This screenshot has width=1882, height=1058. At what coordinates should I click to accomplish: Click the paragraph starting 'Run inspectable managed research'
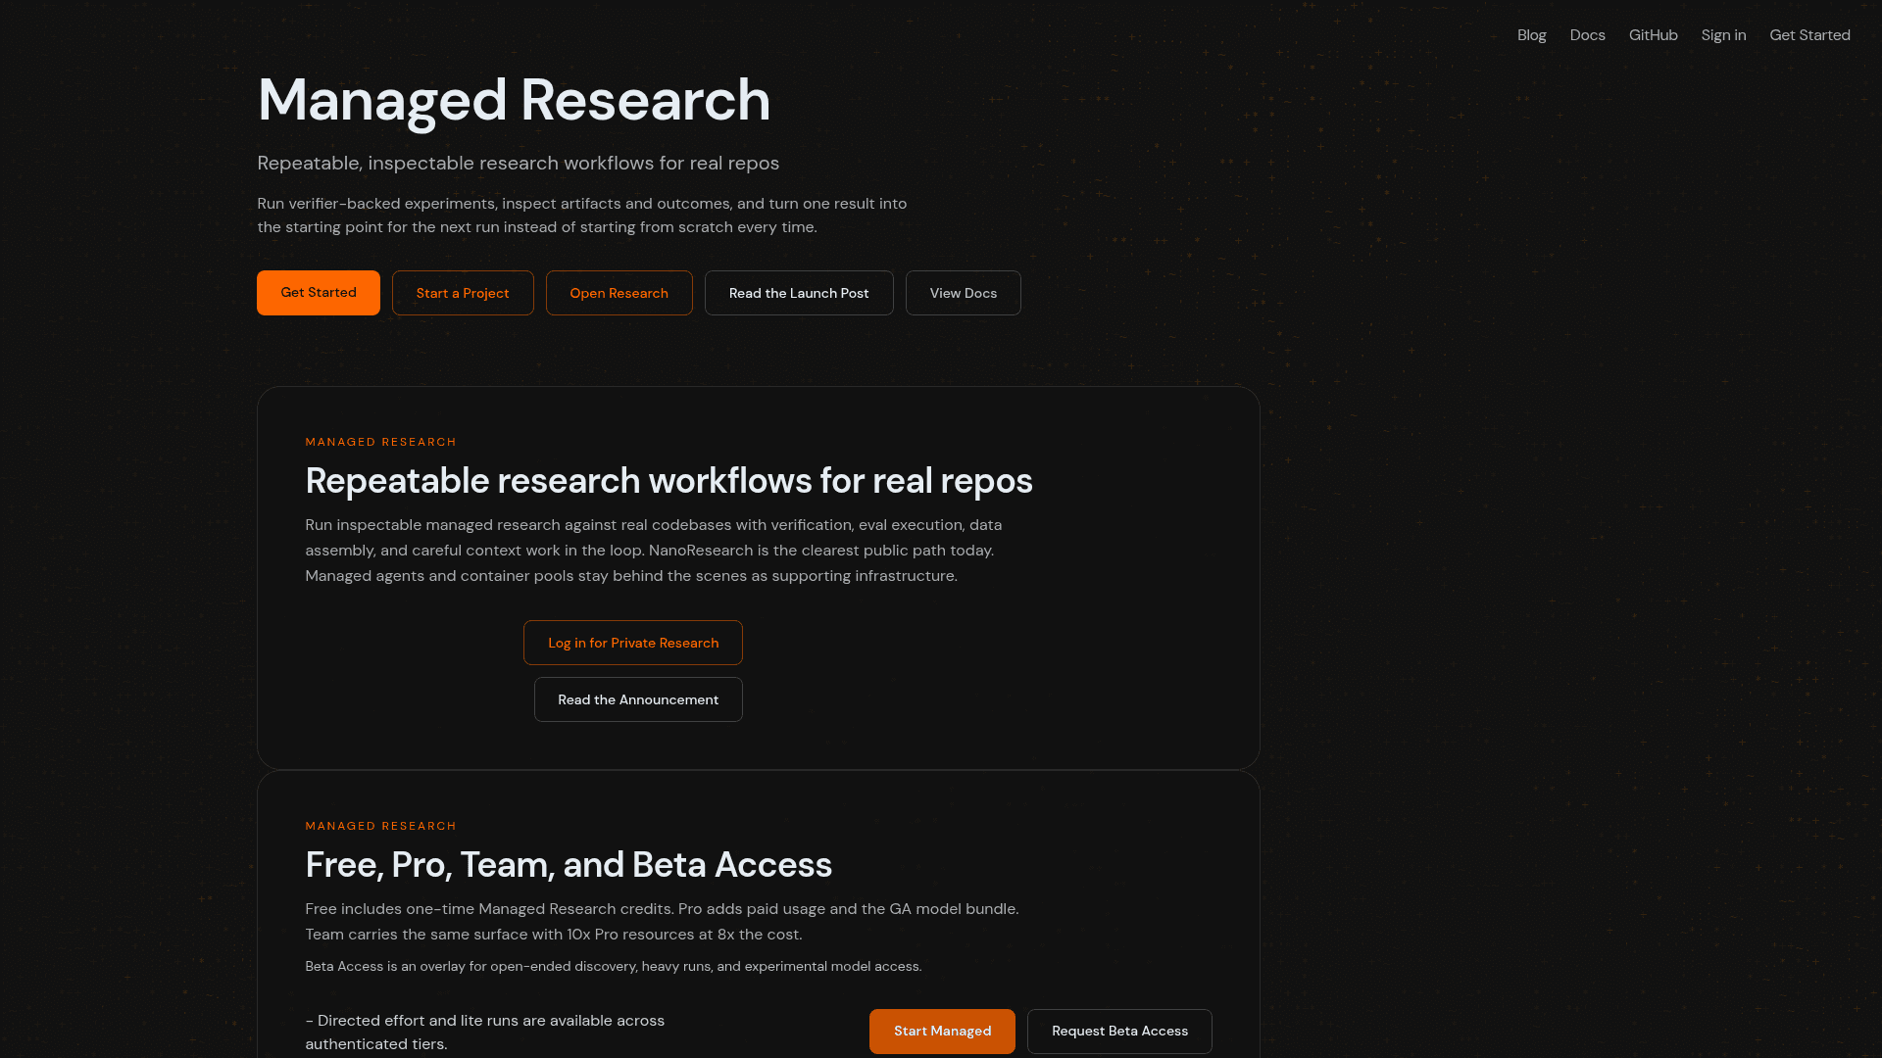[x=654, y=551]
